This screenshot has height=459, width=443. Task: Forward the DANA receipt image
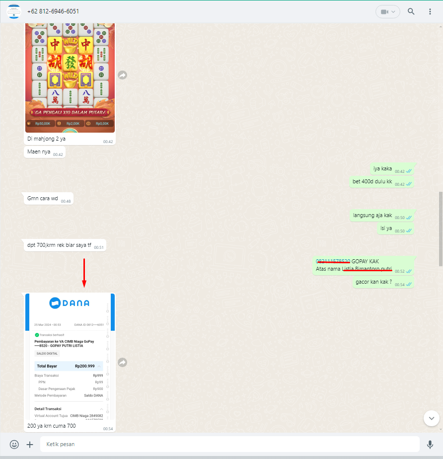click(123, 363)
